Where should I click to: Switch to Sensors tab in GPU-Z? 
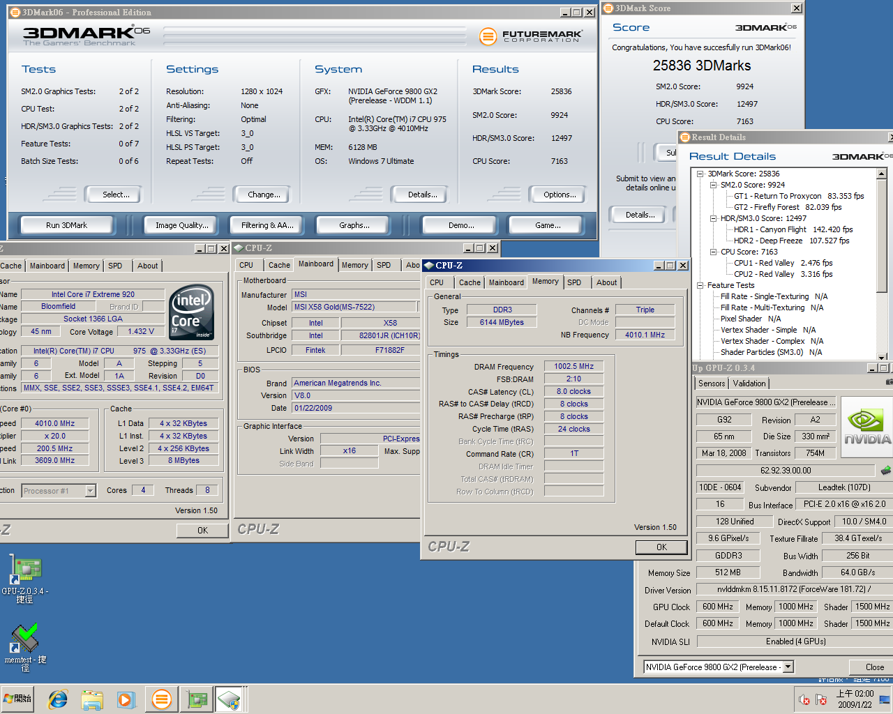point(712,383)
